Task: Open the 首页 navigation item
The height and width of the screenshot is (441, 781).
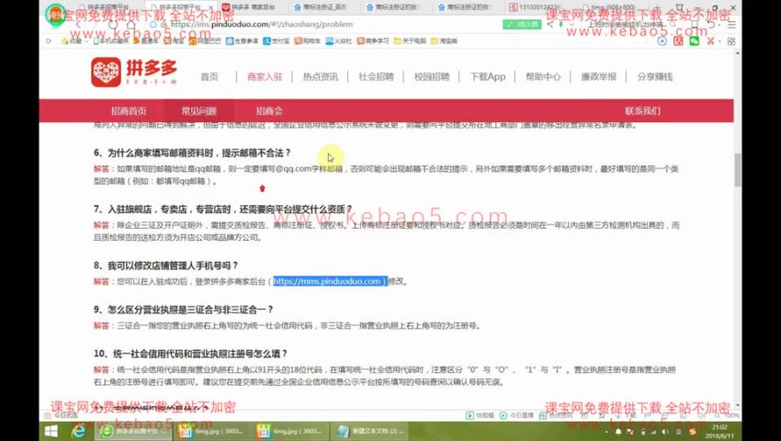Action: pos(209,77)
